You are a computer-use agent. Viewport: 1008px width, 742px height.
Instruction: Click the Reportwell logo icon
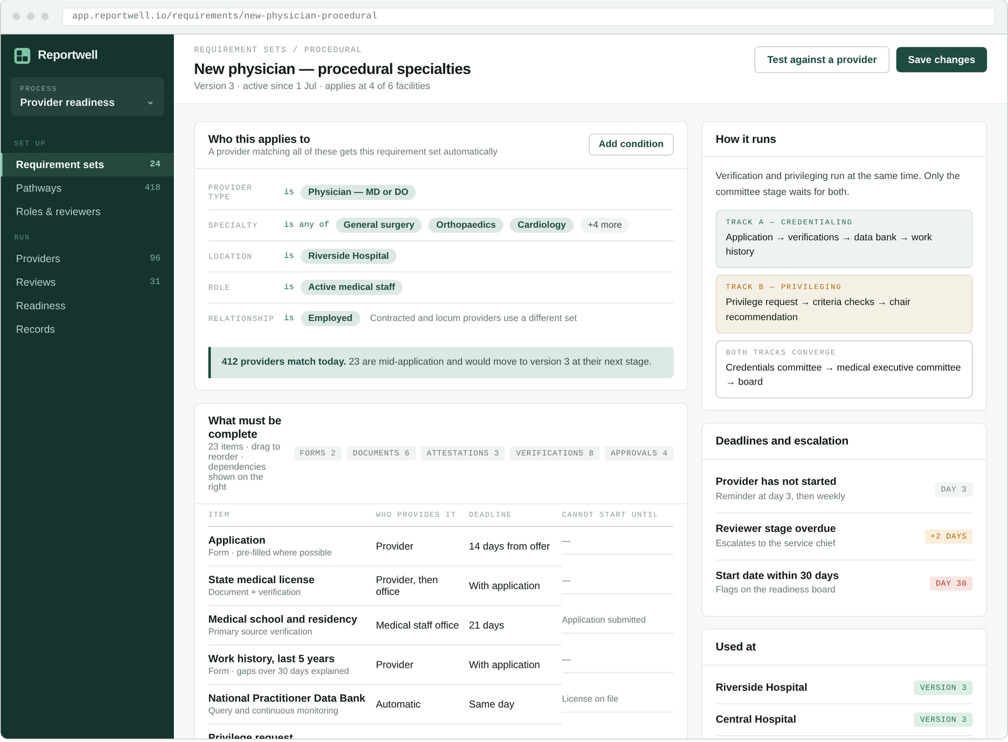click(x=22, y=55)
